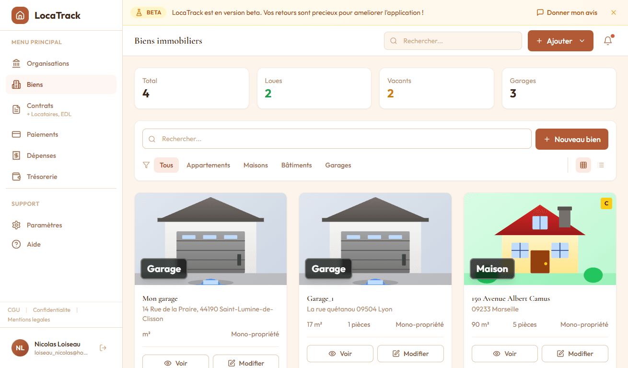The image size is (628, 368).
Task: Switch to list view layout
Action: tap(601, 165)
